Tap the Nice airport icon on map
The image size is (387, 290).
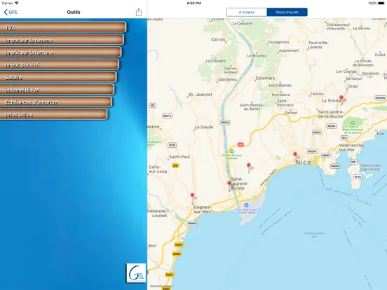[x=246, y=205]
